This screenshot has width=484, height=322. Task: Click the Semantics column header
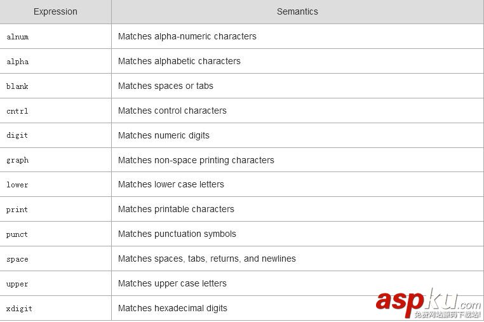click(297, 11)
